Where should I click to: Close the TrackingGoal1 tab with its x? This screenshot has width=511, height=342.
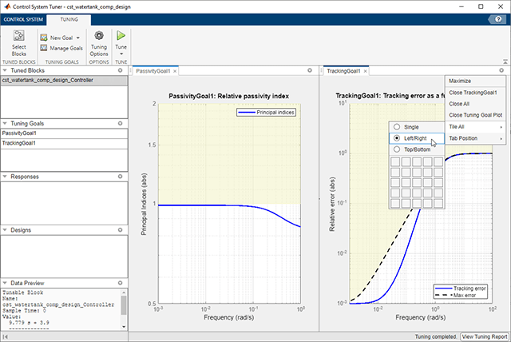(366, 71)
